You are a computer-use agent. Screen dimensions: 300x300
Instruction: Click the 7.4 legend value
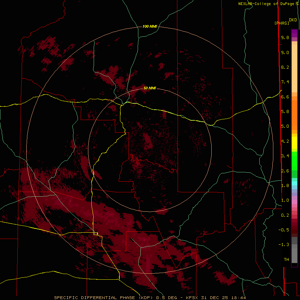coord(285,82)
